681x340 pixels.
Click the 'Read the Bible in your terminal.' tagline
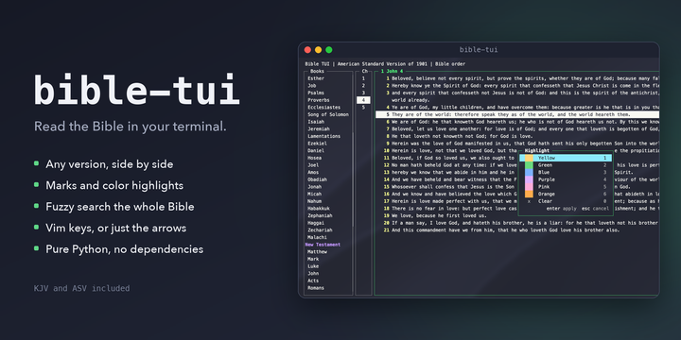click(131, 127)
